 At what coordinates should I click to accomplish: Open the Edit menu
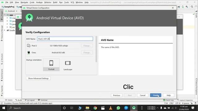point(11,2)
